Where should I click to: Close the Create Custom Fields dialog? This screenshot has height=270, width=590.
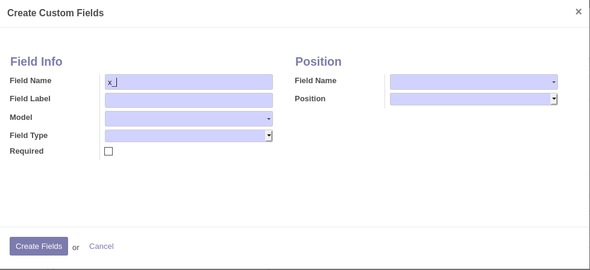pos(578,11)
